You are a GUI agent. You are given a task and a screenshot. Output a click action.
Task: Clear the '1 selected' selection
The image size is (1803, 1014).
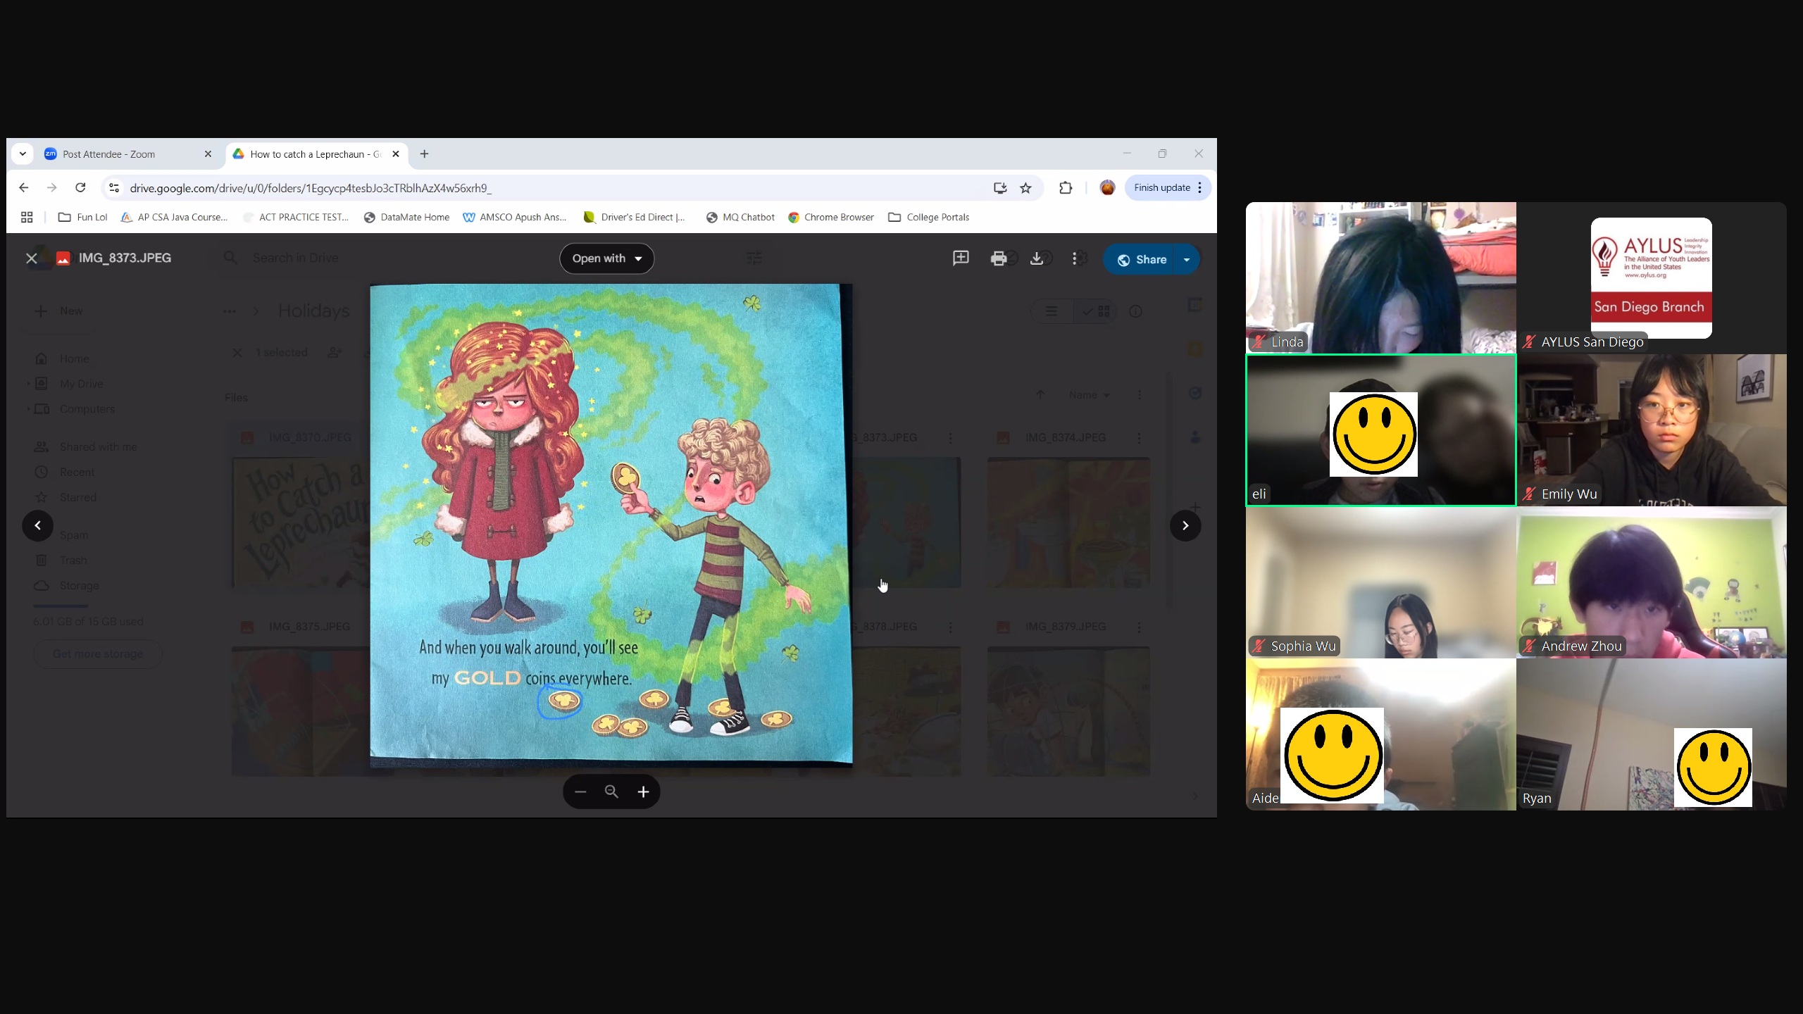click(237, 353)
